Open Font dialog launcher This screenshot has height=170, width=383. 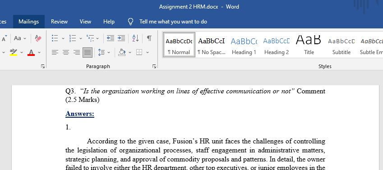pos(43,66)
